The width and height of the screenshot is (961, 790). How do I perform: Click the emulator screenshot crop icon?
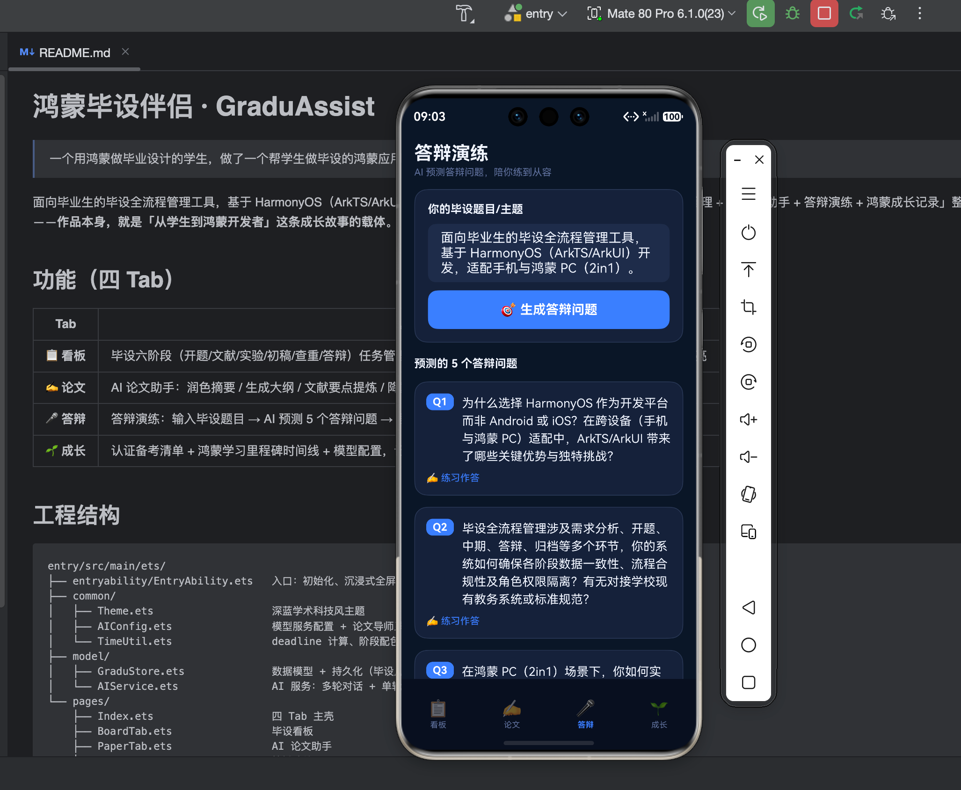pos(749,307)
